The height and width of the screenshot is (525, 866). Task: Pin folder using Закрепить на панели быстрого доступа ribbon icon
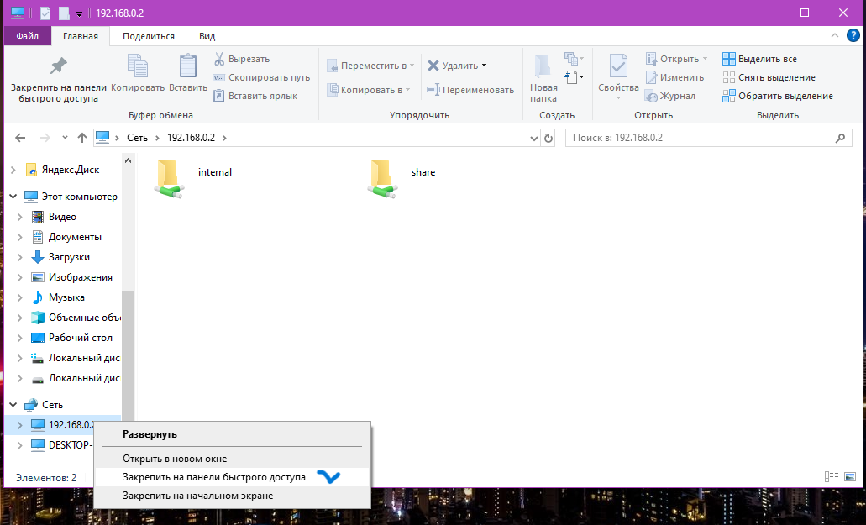tap(59, 67)
